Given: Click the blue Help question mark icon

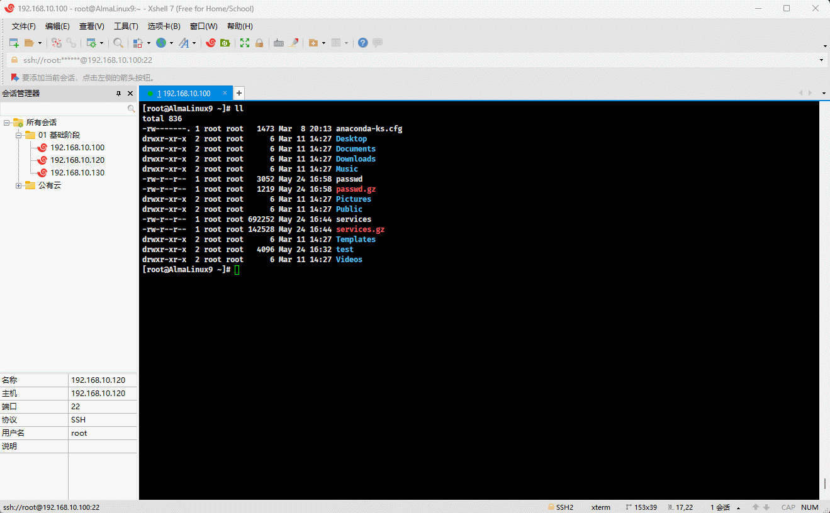Looking at the screenshot, I should pos(363,43).
